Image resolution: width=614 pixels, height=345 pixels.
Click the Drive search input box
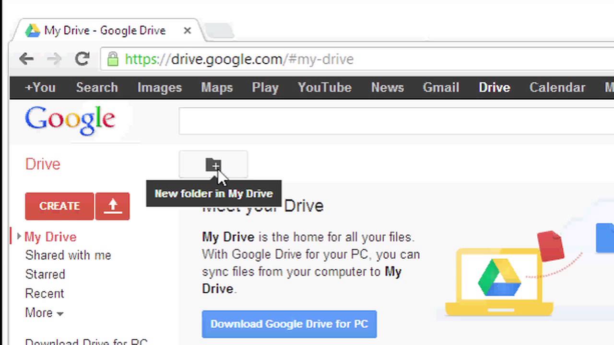tap(396, 121)
